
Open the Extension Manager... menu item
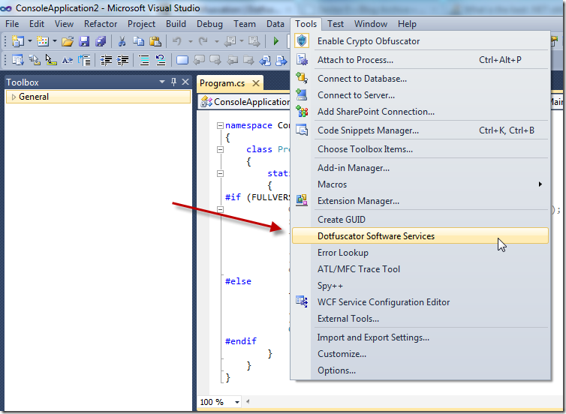click(x=358, y=201)
